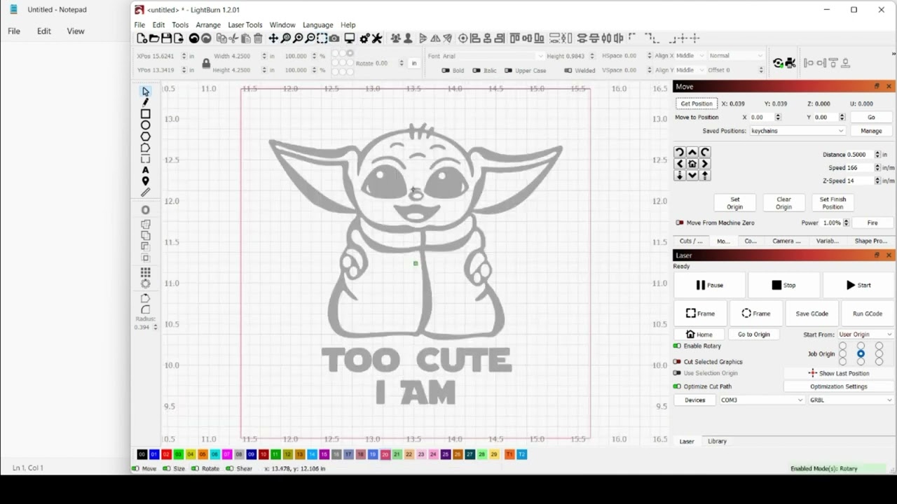This screenshot has width=897, height=504.
Task: Select the Ellipse drawing tool
Action: 145,125
